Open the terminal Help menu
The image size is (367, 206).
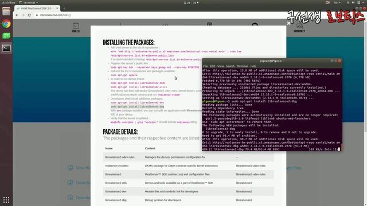pyautogui.click(x=253, y=66)
